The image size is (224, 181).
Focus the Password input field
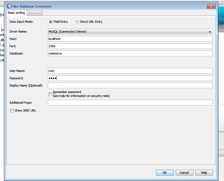coord(130,78)
